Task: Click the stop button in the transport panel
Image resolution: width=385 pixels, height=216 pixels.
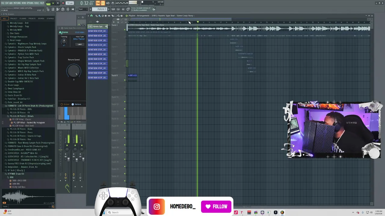Action: click(x=58, y=3)
